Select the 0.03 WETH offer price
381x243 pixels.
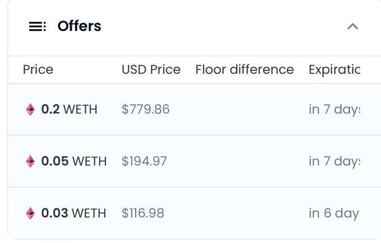pyautogui.click(x=73, y=213)
